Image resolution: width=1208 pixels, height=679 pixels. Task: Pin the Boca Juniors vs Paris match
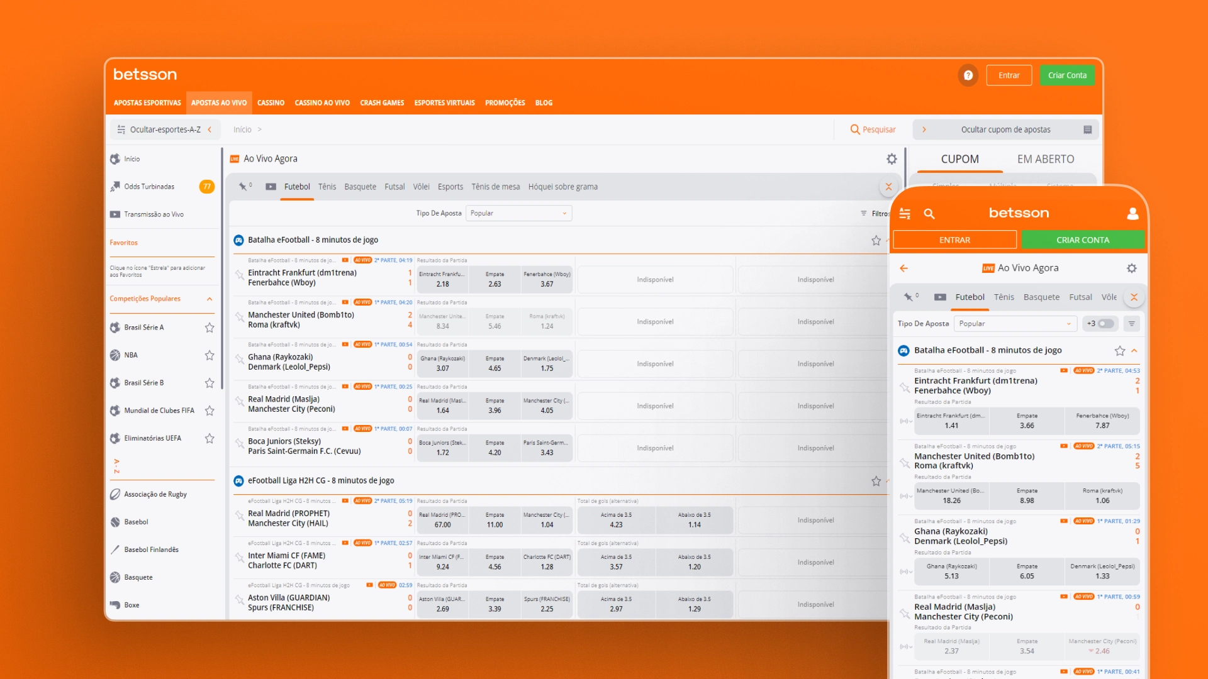point(239,443)
